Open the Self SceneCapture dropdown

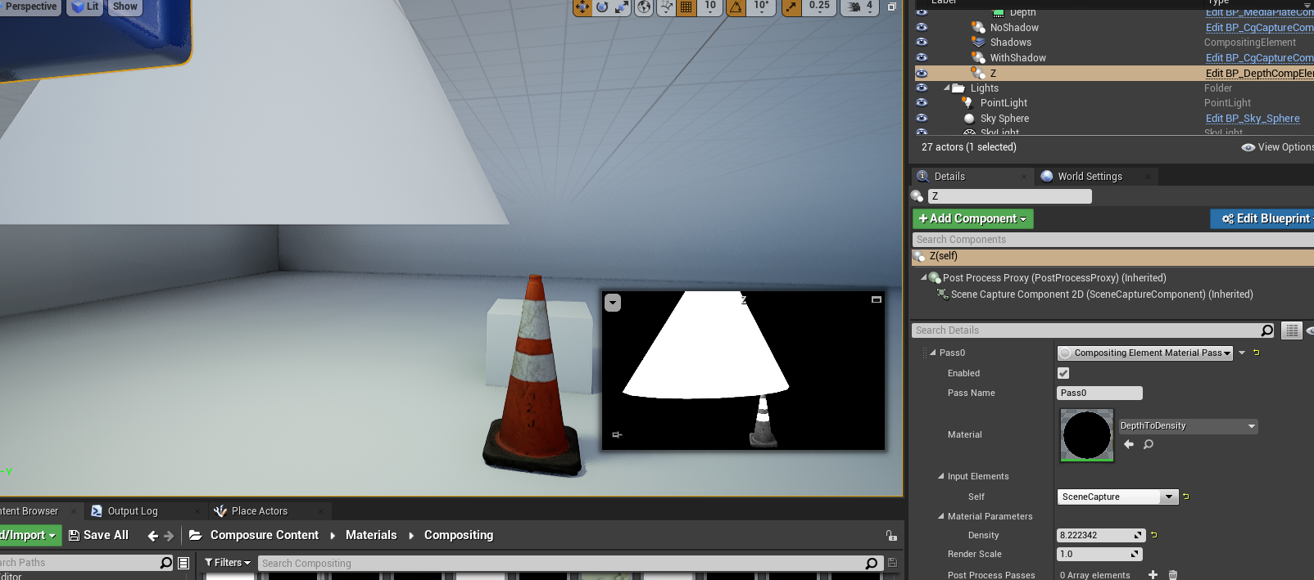(x=1117, y=497)
